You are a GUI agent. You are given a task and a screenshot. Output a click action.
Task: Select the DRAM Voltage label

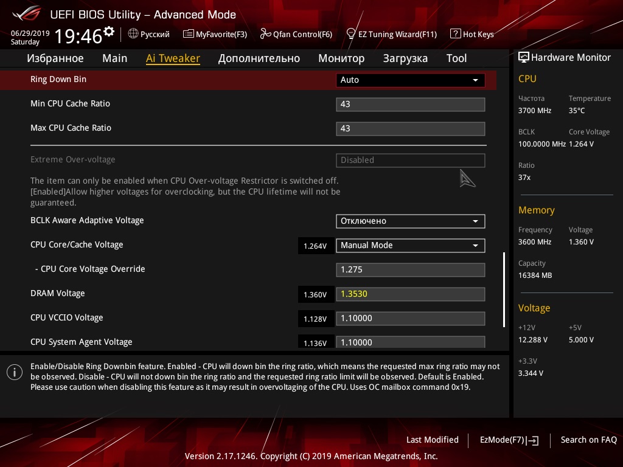pyautogui.click(x=58, y=294)
